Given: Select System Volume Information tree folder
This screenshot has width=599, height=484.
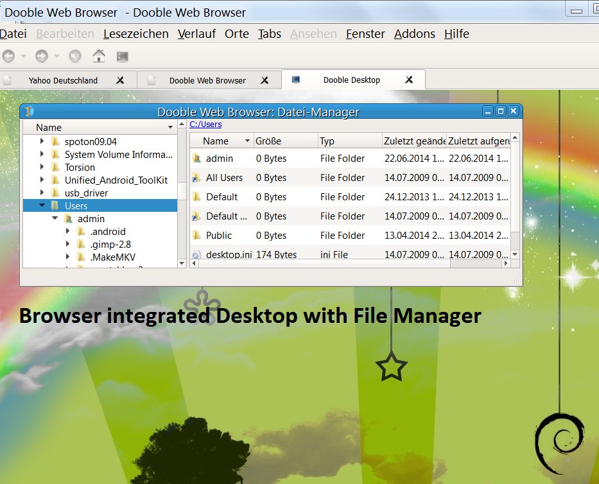Looking at the screenshot, I should click(x=118, y=155).
